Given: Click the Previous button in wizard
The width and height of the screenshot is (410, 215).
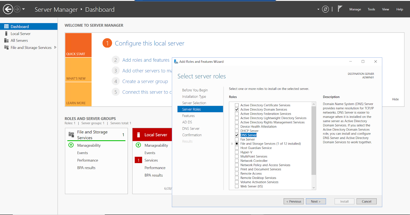Looking at the screenshot, I should 294,201.
